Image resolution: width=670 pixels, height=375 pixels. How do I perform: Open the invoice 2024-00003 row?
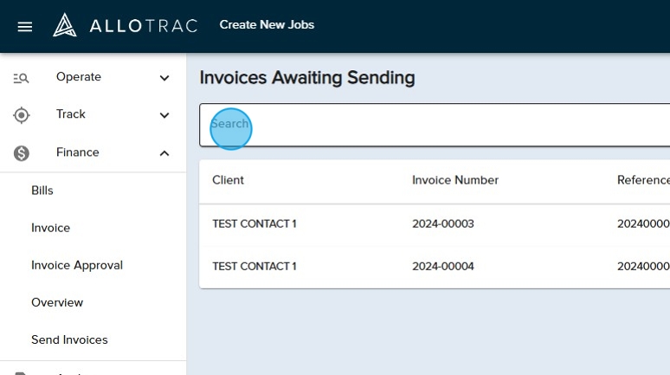pos(442,224)
